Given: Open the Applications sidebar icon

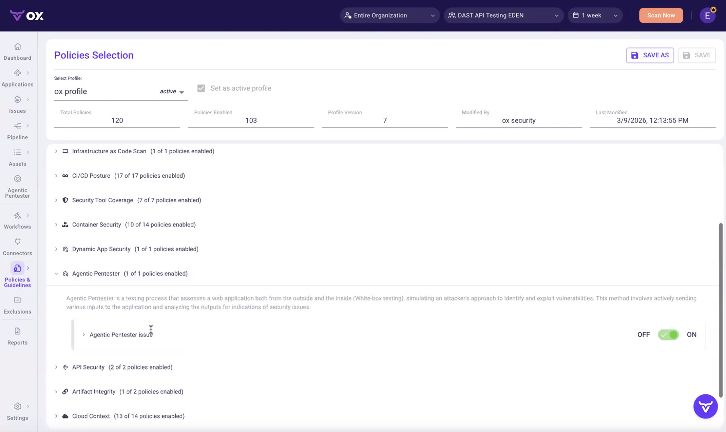Looking at the screenshot, I should [x=18, y=73].
